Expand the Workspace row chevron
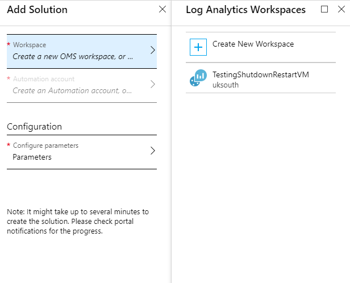This screenshot has height=283, width=350. [x=152, y=51]
